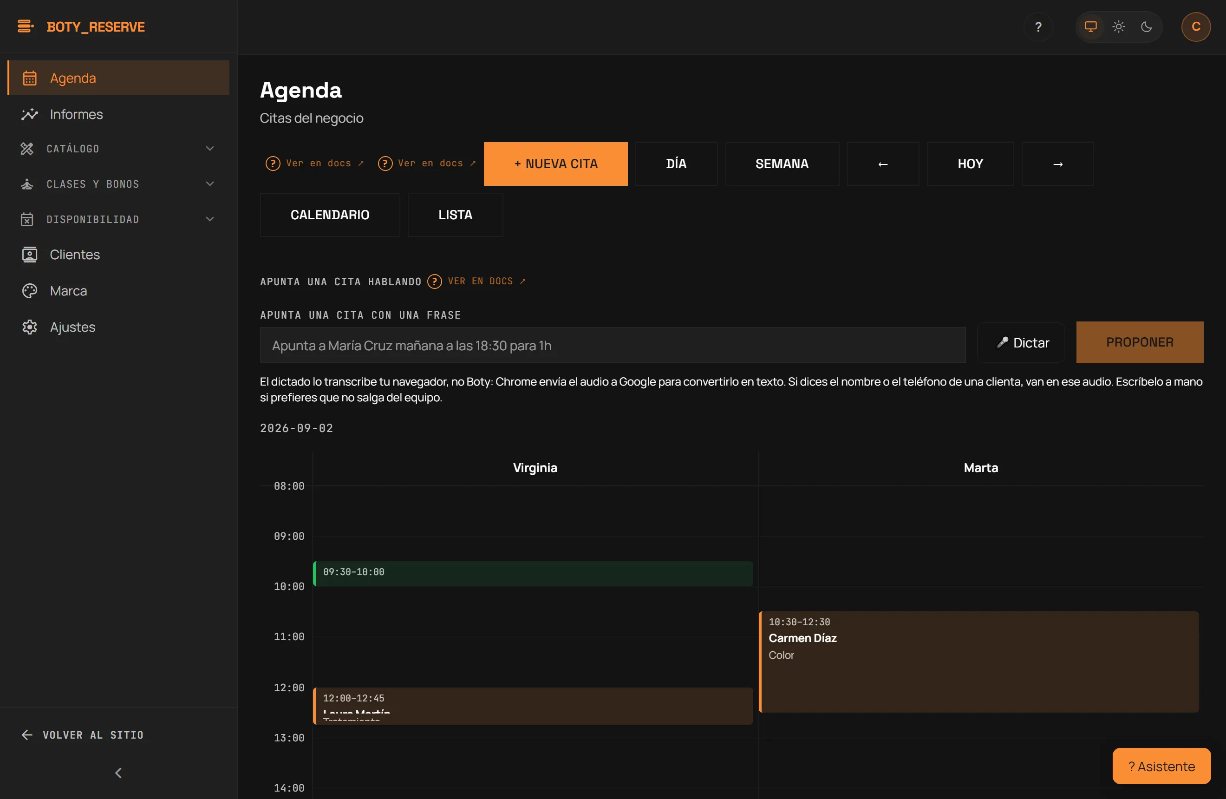Click the Marca palette icon

coord(29,290)
